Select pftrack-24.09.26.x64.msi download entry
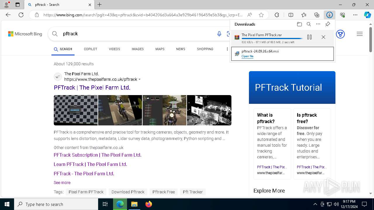The image size is (374, 210). click(x=282, y=54)
